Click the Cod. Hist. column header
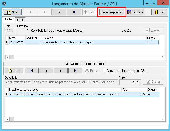170x131 pixels. (33, 38)
